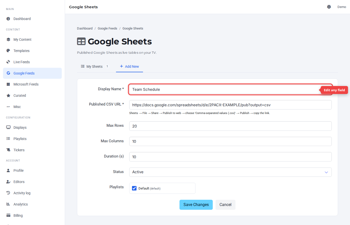Open Analytics from the sidebar
This screenshot has width=350, height=225.
click(32, 204)
